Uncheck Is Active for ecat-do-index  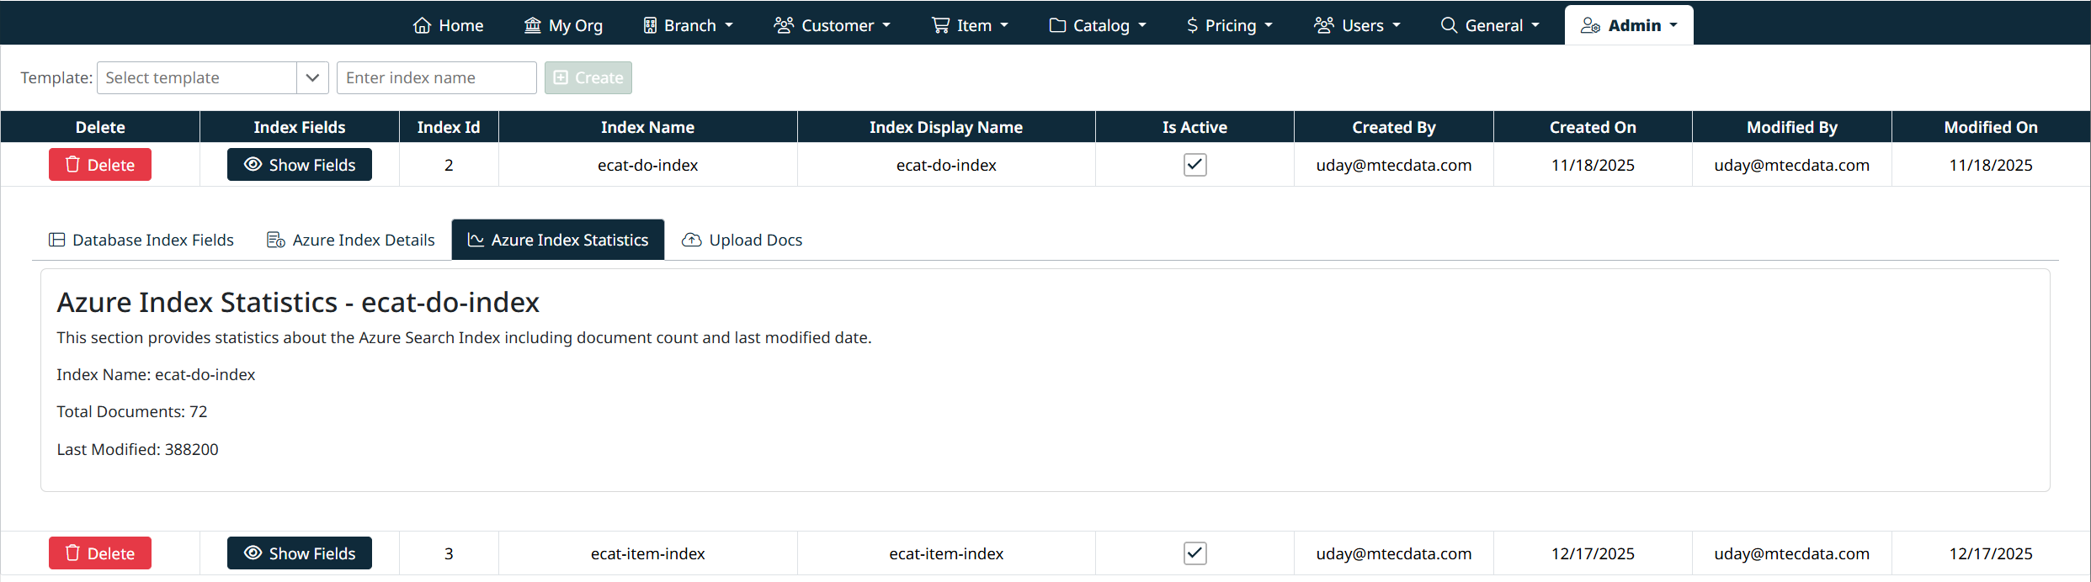coord(1194,165)
